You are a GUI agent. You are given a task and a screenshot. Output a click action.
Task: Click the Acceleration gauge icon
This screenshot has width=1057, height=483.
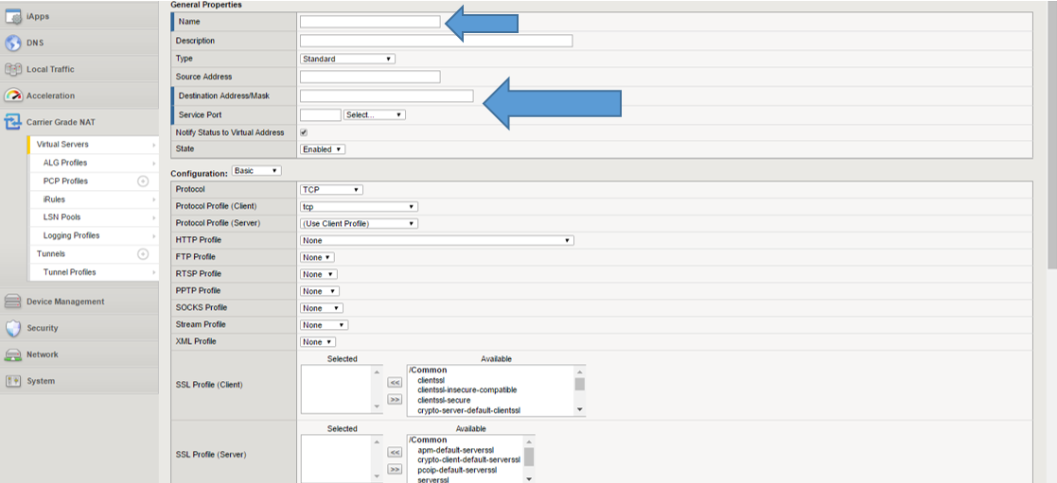(x=12, y=95)
